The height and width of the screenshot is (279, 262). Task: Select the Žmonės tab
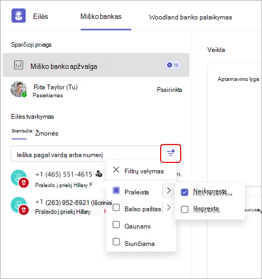tap(47, 133)
